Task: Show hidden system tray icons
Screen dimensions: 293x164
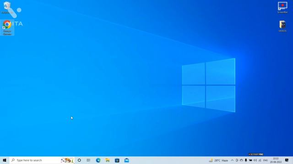Action: [x=232, y=160]
